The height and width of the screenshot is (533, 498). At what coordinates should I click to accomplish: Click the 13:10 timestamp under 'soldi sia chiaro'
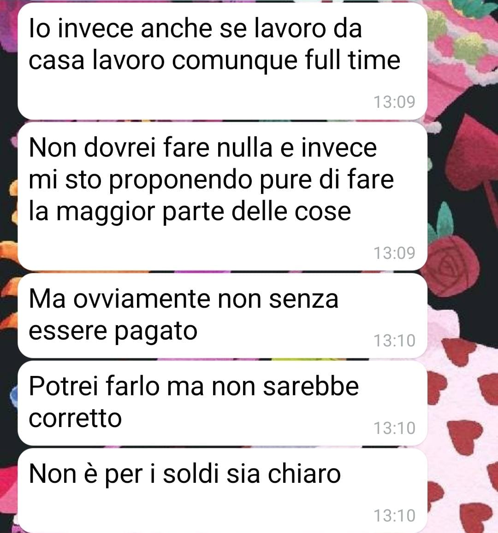394,515
